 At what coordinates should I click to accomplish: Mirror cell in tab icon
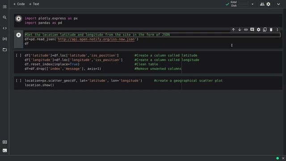tap(265, 30)
